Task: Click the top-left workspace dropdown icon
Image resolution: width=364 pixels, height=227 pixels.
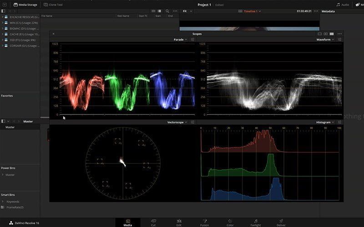Action: [5, 5]
